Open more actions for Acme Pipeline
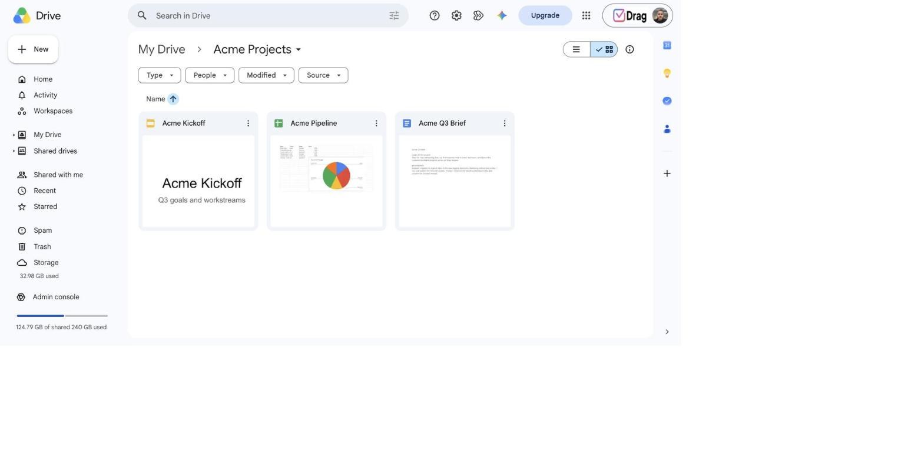908x461 pixels. (x=376, y=123)
